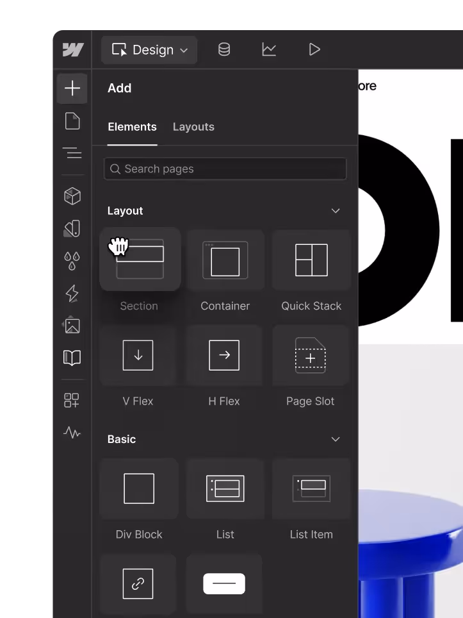Open the activity pulse icon

72,433
